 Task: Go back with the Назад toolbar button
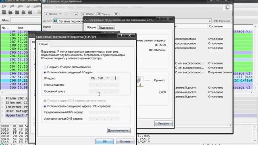[51, 14]
